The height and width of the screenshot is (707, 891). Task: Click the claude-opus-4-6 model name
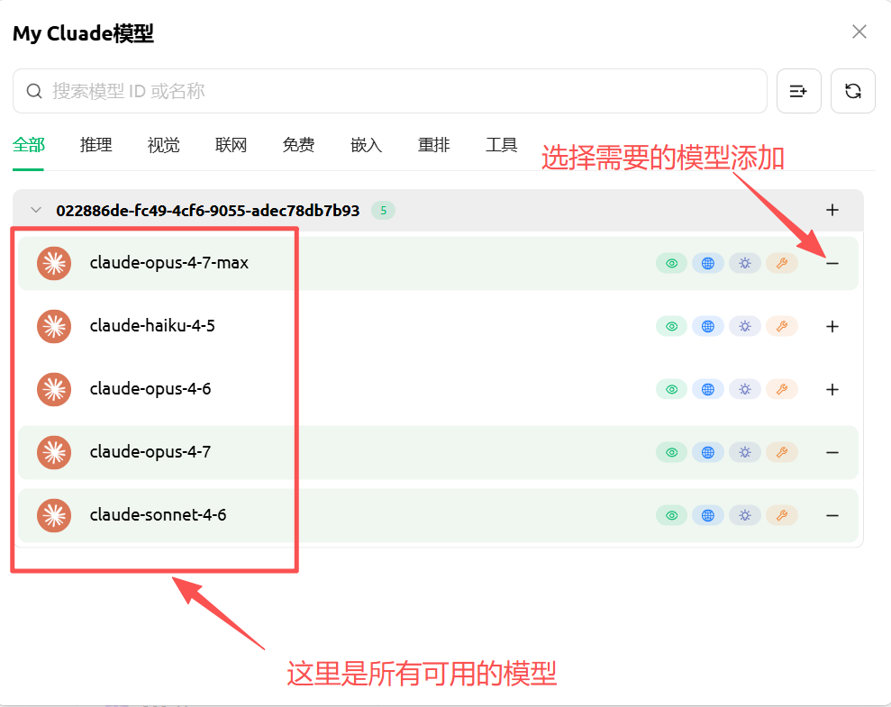point(150,389)
